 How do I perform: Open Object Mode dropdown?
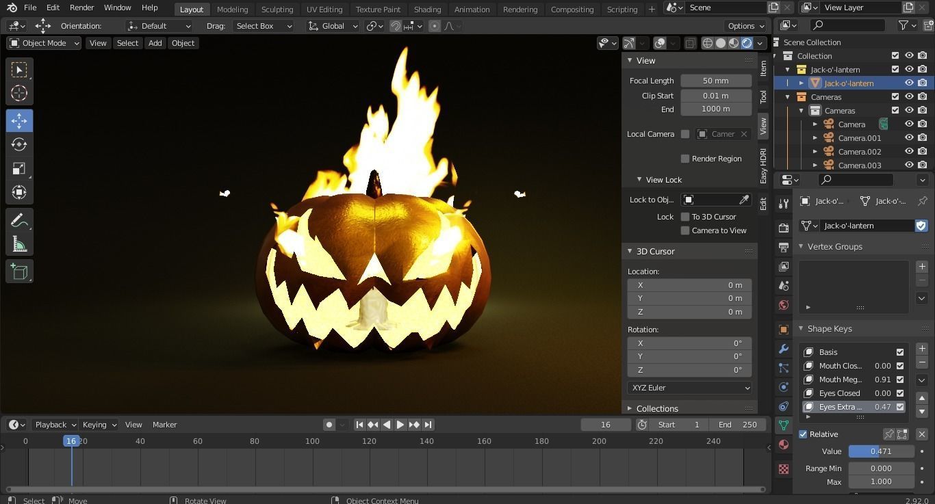44,43
